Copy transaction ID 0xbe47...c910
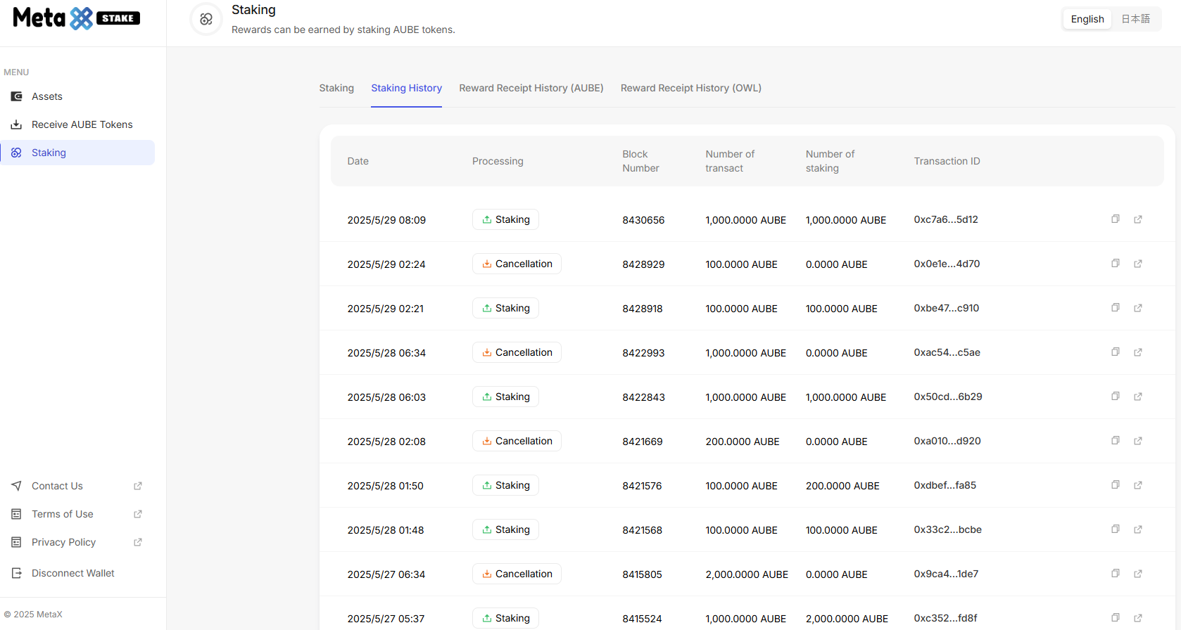Screen dimensions: 1181x630 click(1115, 308)
